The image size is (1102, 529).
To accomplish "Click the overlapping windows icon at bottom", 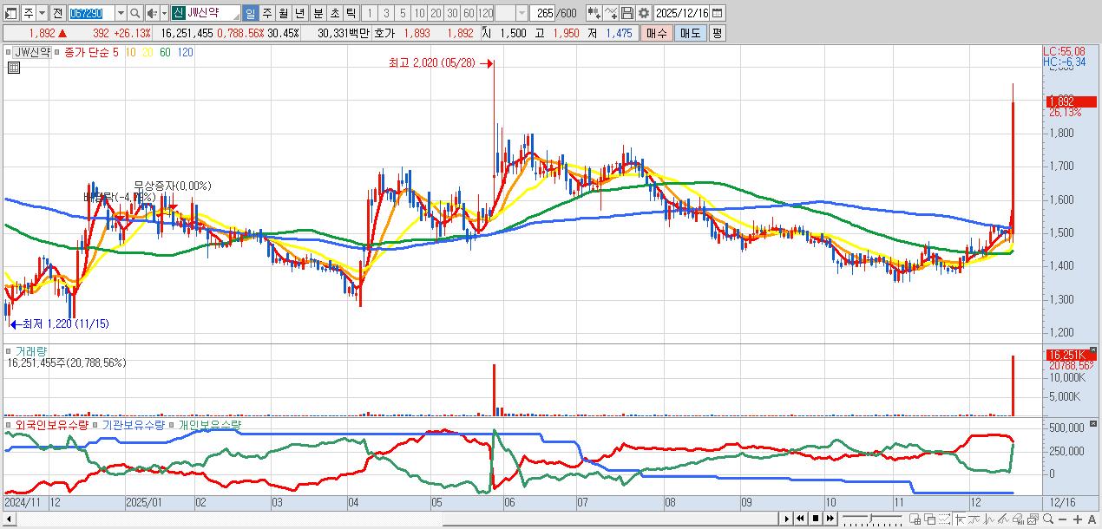I will [x=930, y=519].
